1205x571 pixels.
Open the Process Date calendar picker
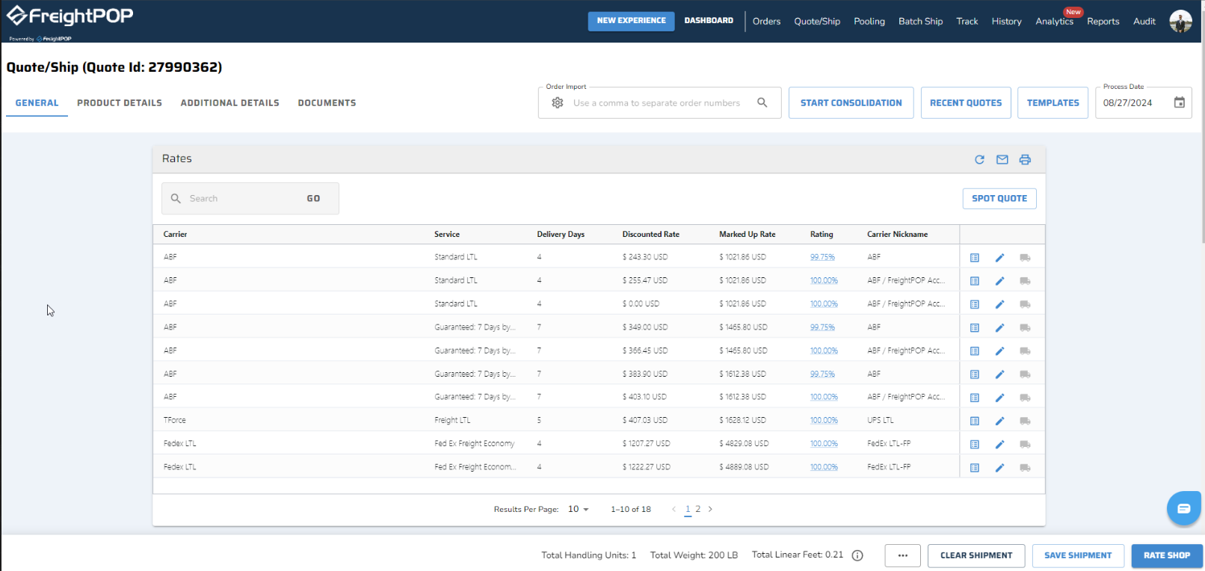coord(1180,102)
